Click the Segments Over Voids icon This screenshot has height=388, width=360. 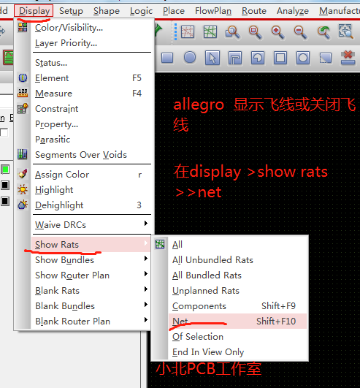tap(23, 154)
